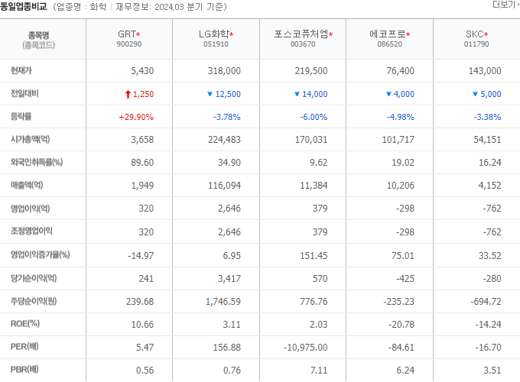520x382 pixels.
Task: Click net income value 3,417
Action: (x=229, y=279)
